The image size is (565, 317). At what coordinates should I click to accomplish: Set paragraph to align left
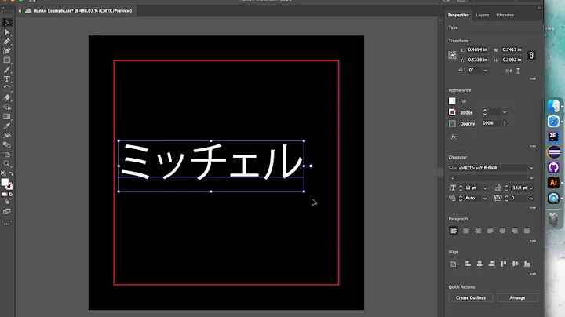(454, 231)
